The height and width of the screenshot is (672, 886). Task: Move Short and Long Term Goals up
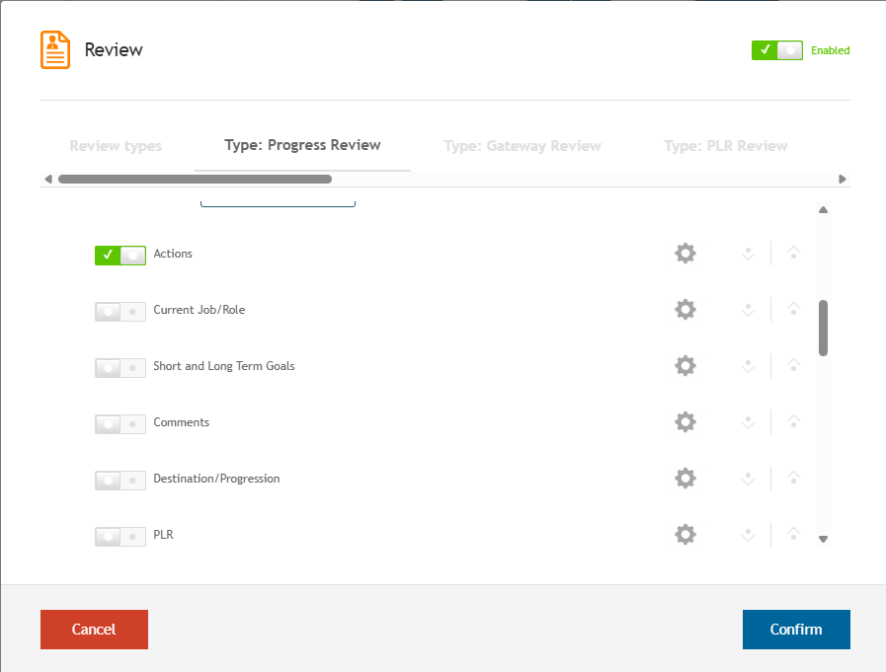793,366
